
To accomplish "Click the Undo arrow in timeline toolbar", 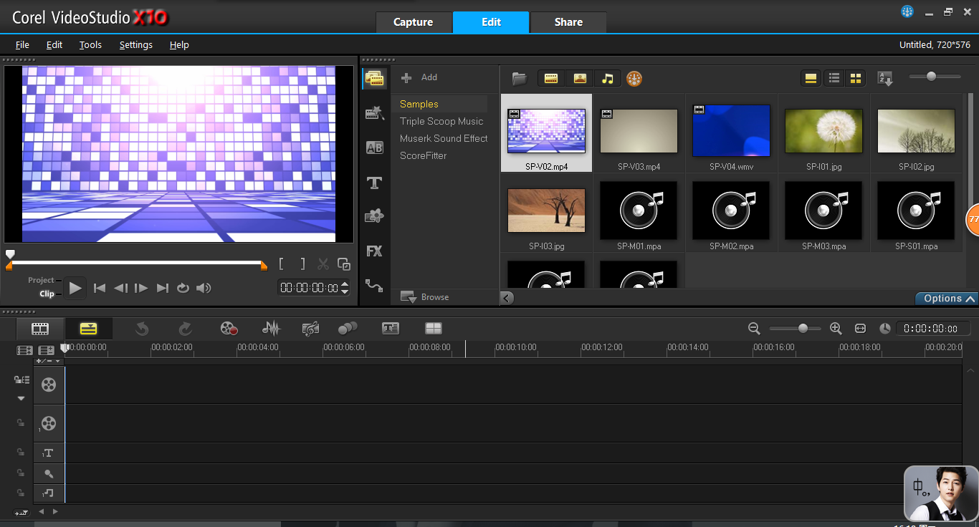I will (x=142, y=329).
